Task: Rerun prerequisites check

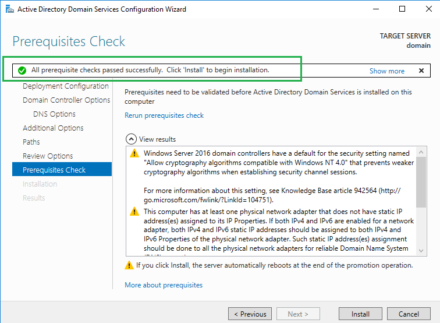Action: [x=164, y=115]
